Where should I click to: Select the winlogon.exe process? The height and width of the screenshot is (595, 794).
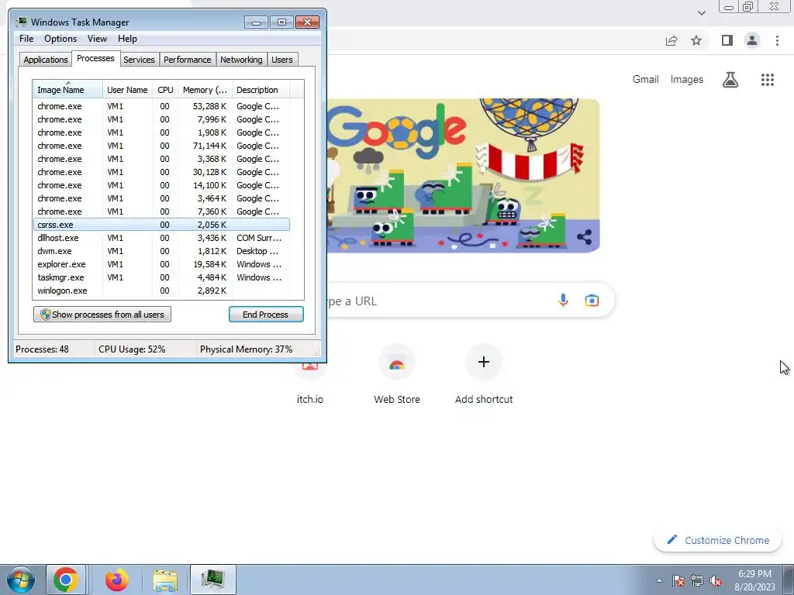pos(161,291)
